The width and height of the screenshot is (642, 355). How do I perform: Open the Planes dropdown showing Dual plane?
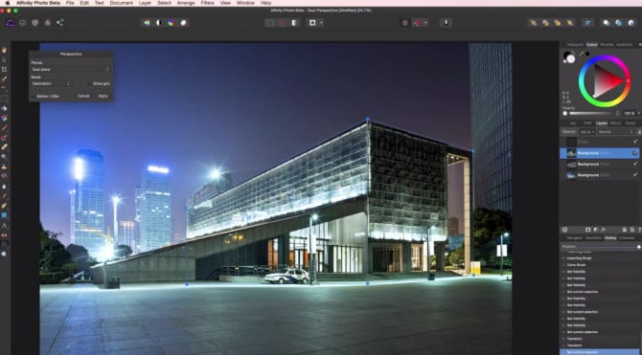[71, 70]
